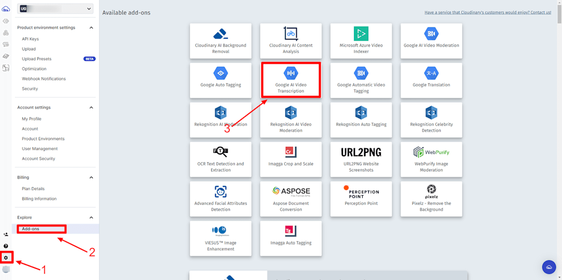Viewport: 562px width, 280px height.
Task: Open API Keys settings
Action: click(30, 39)
